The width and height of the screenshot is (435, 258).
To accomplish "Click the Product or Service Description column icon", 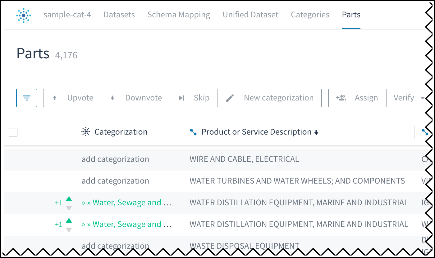I will click(x=193, y=132).
